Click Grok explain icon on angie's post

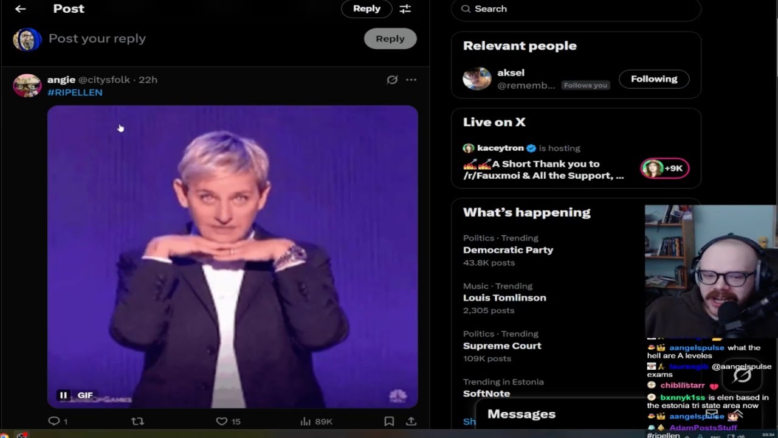(392, 80)
